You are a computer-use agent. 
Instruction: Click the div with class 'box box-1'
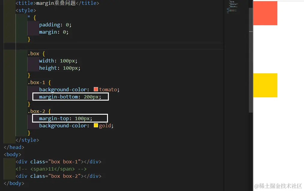tap(58, 162)
